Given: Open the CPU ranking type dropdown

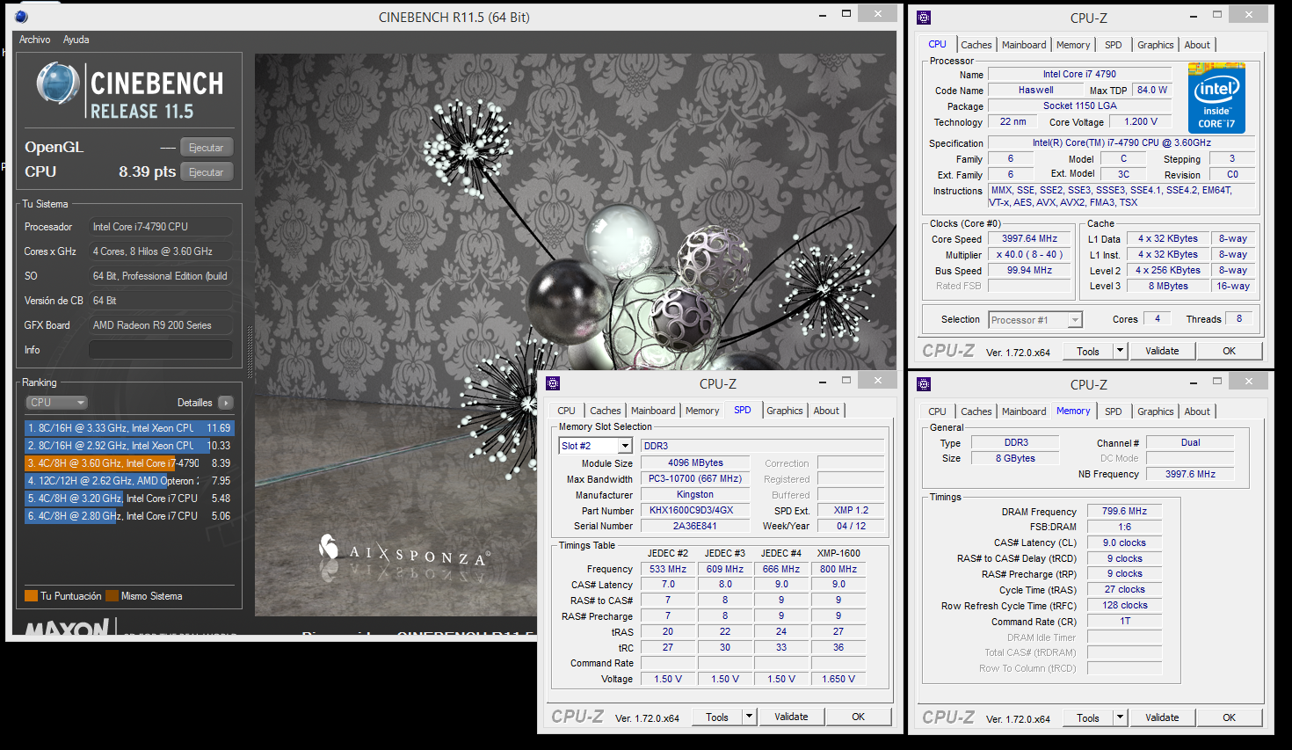Looking at the screenshot, I should click(x=57, y=403).
